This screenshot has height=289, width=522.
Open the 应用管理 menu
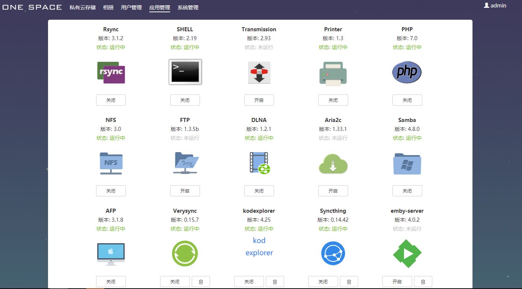click(160, 7)
